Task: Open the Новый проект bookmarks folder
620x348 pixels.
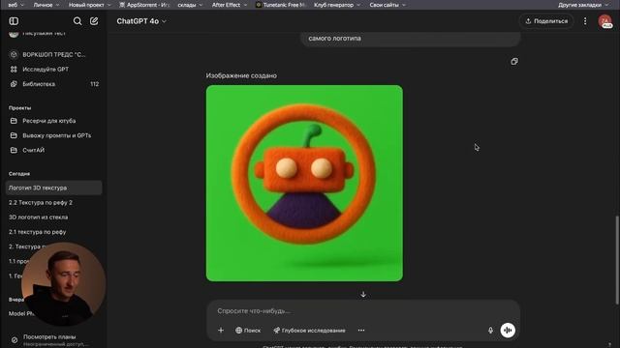Action: 89,5
